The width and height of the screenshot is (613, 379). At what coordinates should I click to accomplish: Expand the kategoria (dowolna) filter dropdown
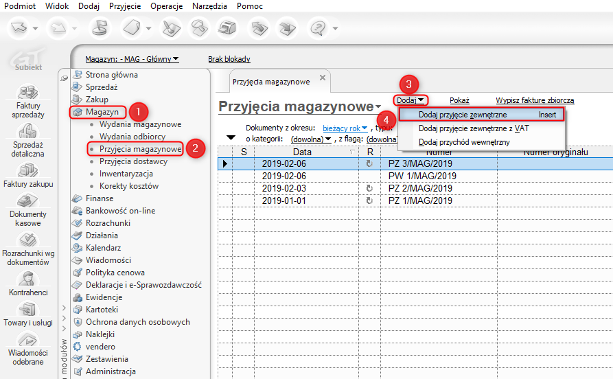311,139
